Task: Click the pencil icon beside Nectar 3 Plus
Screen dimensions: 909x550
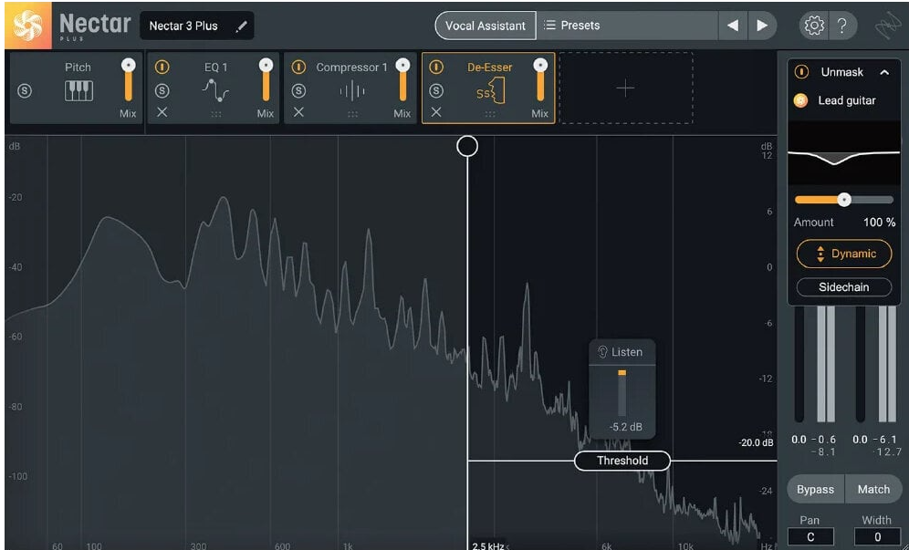Action: (x=241, y=26)
